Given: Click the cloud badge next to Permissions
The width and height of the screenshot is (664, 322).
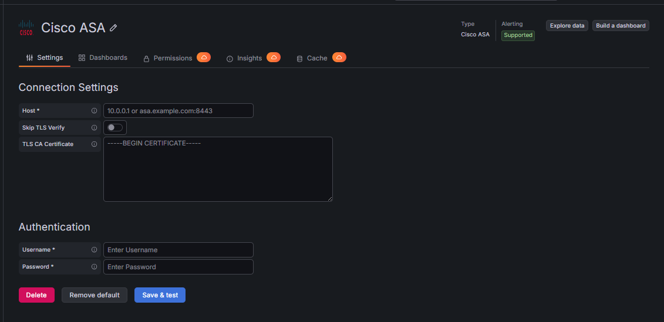Looking at the screenshot, I should [x=204, y=57].
